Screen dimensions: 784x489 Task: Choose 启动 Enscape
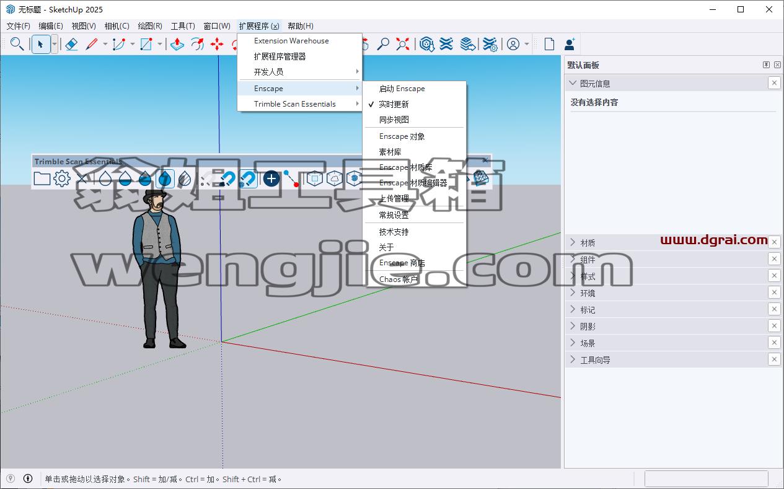coord(414,89)
